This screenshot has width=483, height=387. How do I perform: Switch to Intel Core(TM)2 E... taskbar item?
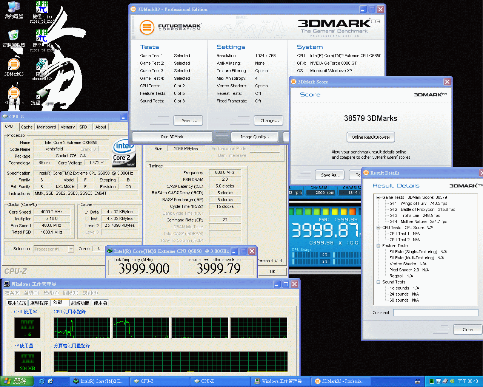pyautogui.click(x=100, y=381)
